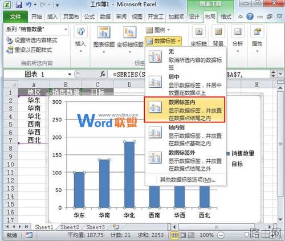Click the zoom out minus button
This screenshot has width=285, height=241.
tap(221, 235)
